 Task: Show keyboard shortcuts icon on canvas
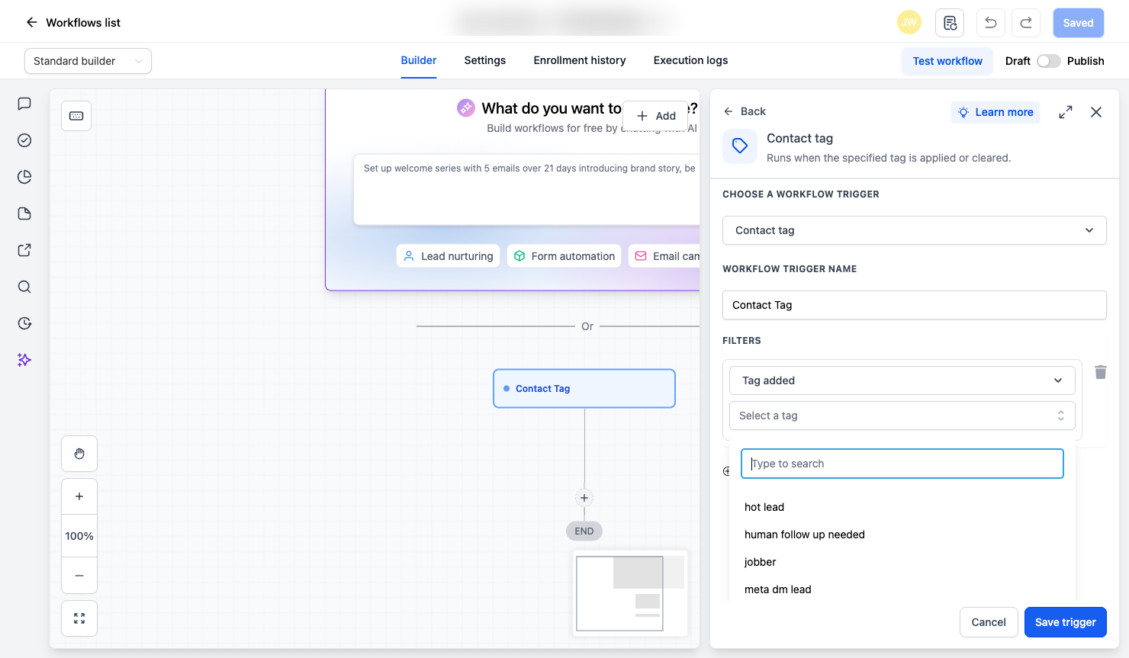click(x=76, y=116)
